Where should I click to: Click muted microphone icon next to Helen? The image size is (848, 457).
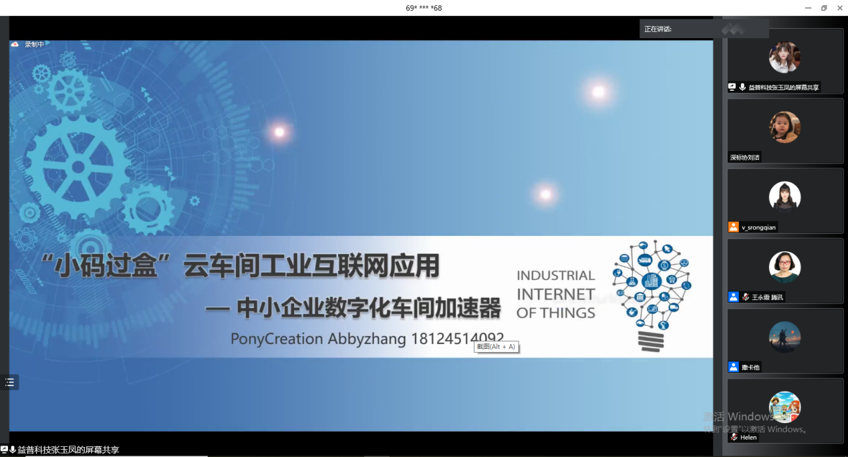pyautogui.click(x=734, y=437)
